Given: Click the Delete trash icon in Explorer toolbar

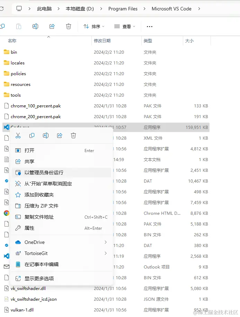Looking at the screenshot, I should point(69,26).
